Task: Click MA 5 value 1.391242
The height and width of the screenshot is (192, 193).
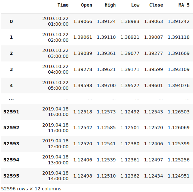Action: (x=179, y=21)
